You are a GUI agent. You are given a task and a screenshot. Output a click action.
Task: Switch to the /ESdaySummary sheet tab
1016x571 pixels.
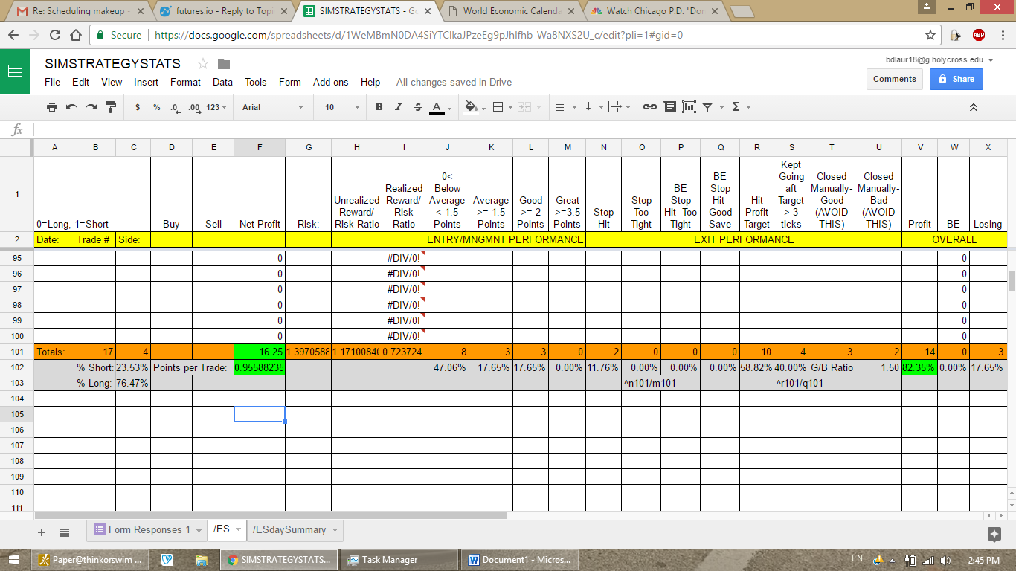[x=295, y=530]
